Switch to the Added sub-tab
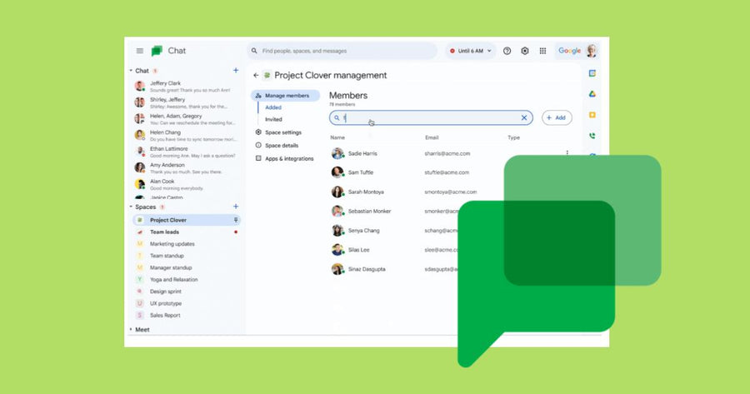The image size is (750, 394). [x=273, y=107]
